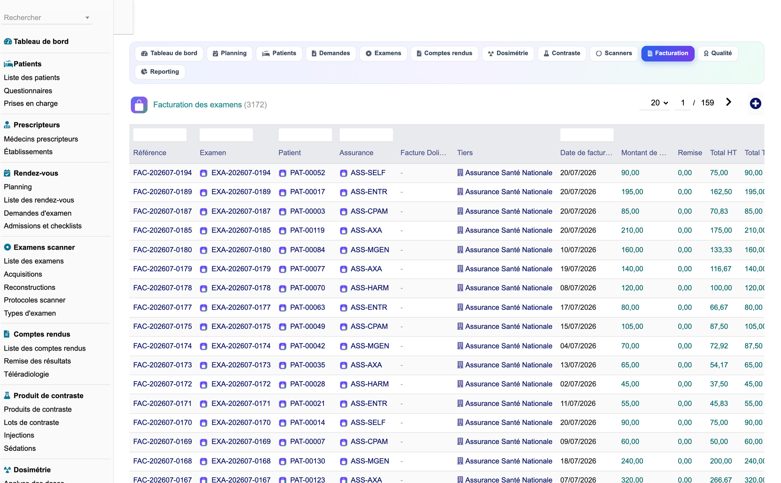Click the Scanners tab ring icon
Screen dimensions: 781x483
tap(599, 53)
